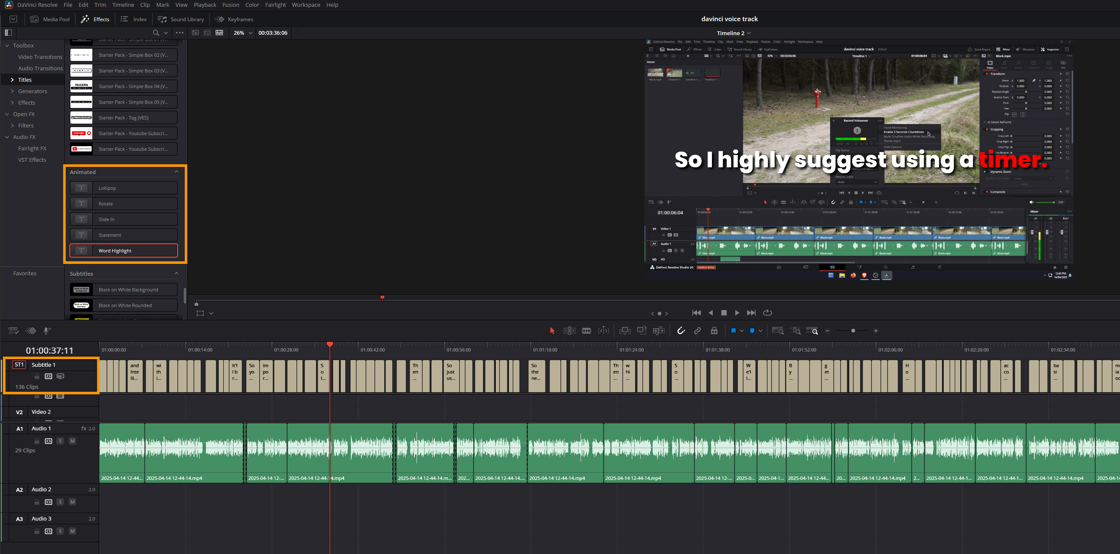Toggle timeline Snapping magnet icon

681,331
